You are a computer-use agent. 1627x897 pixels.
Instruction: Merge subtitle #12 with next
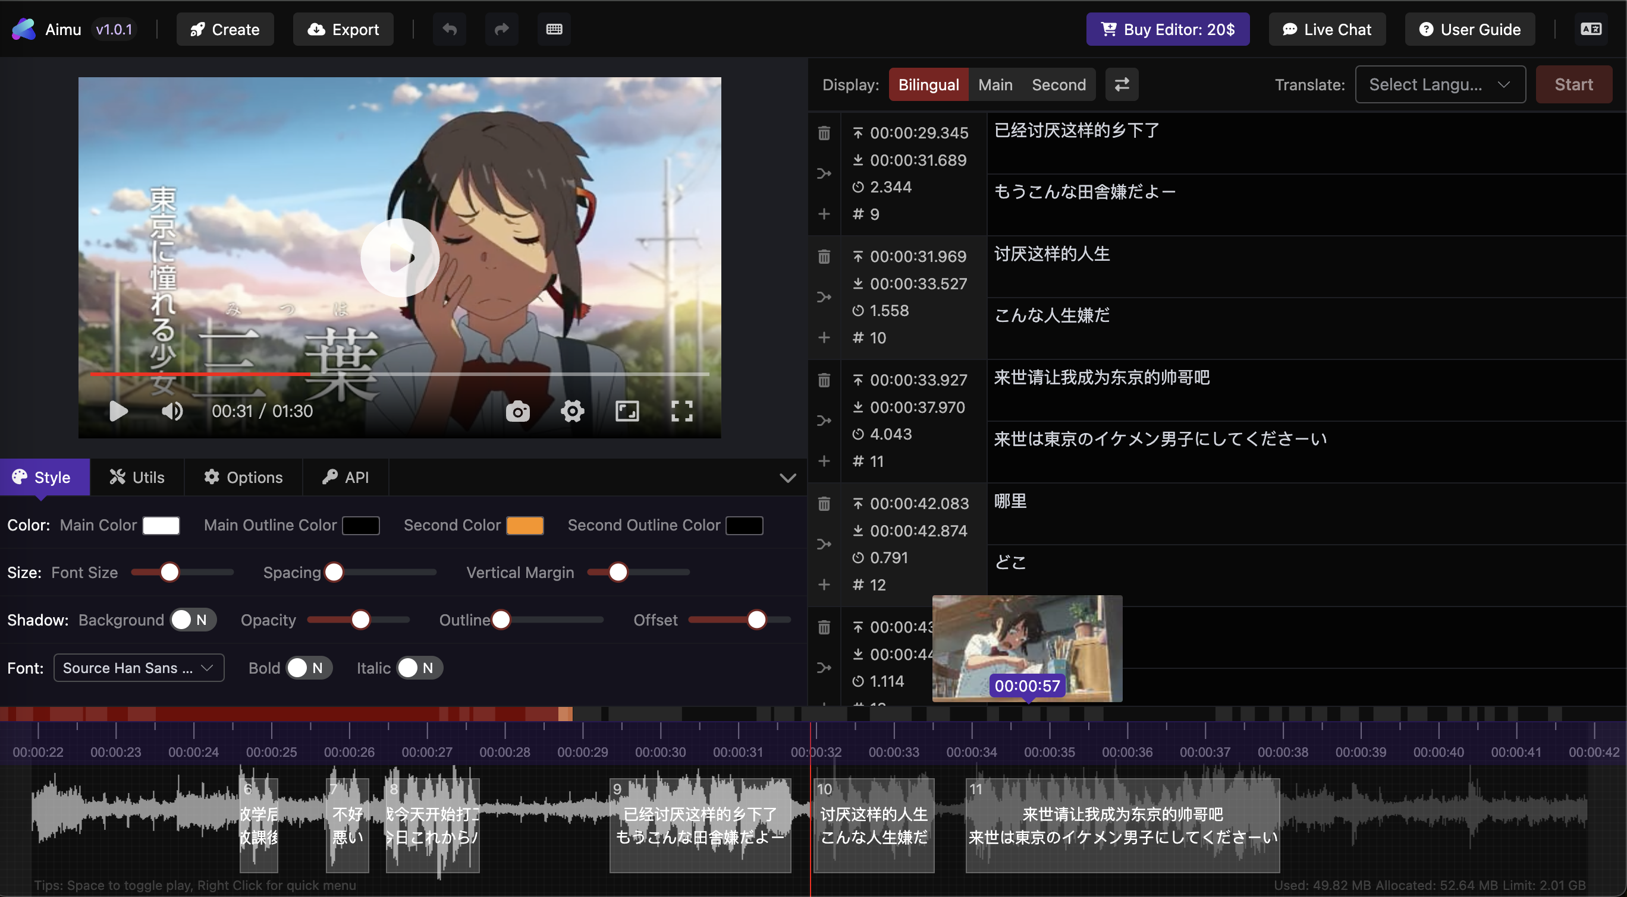click(x=824, y=544)
